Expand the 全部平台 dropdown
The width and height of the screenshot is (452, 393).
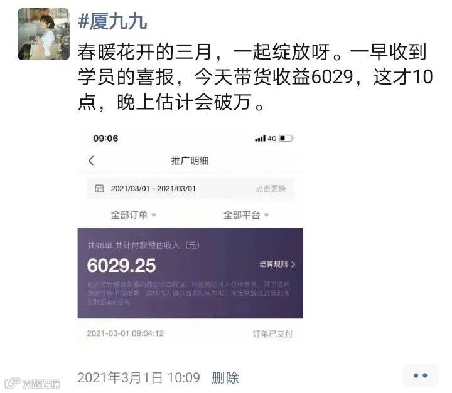pyautogui.click(x=246, y=215)
